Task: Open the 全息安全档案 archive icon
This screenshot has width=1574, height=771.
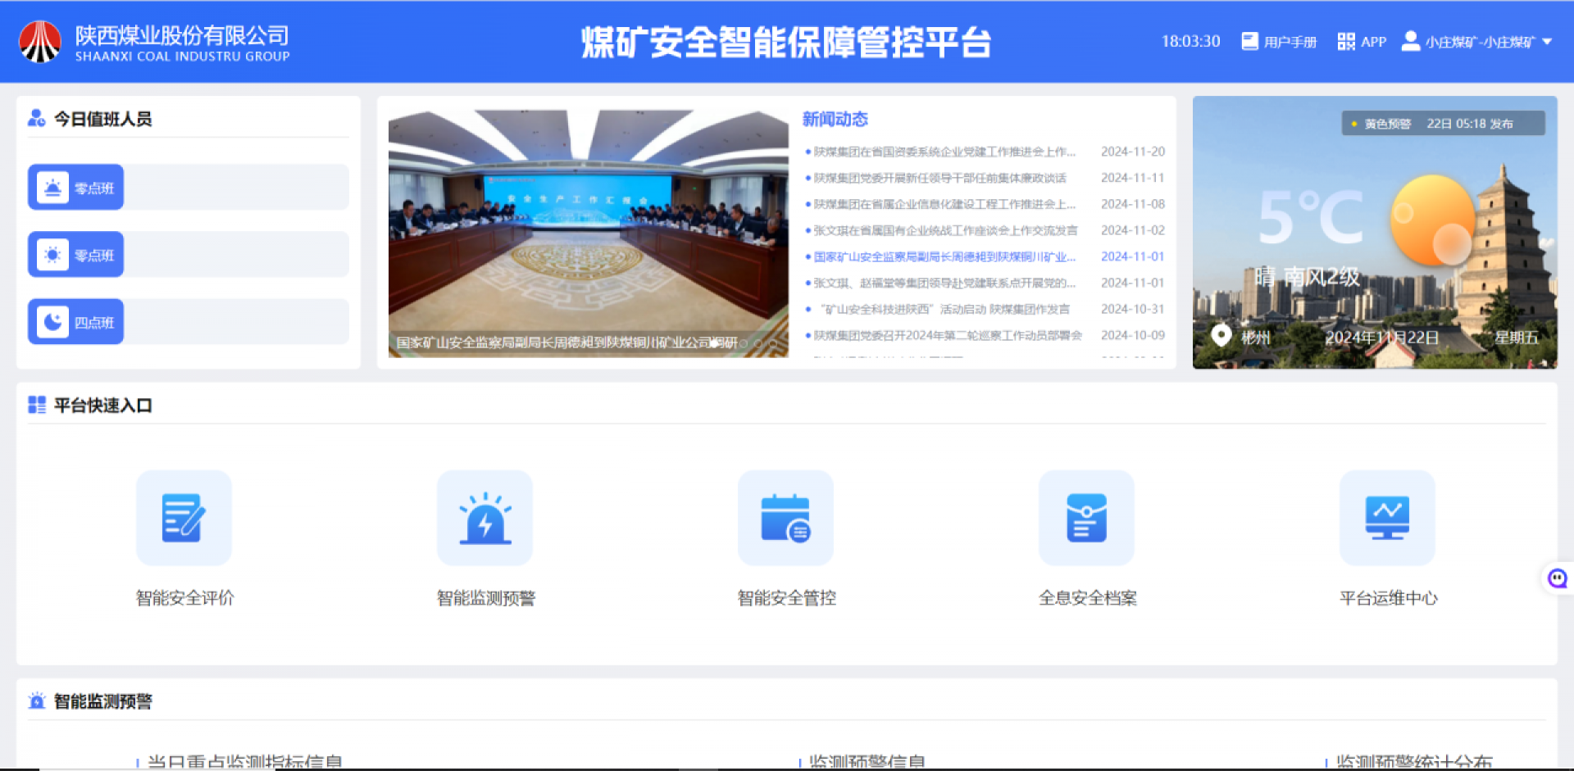Action: click(1086, 518)
